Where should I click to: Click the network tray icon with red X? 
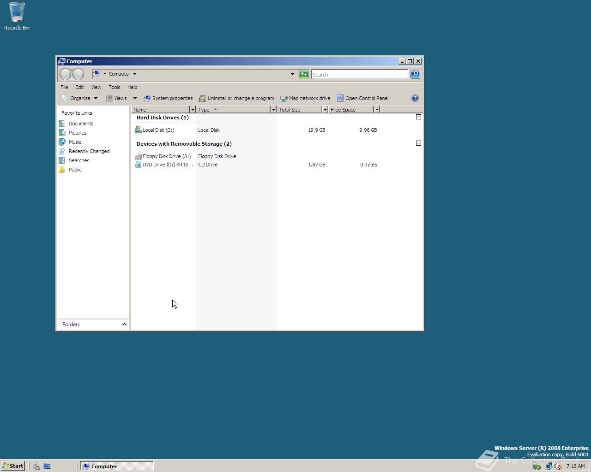(x=558, y=466)
